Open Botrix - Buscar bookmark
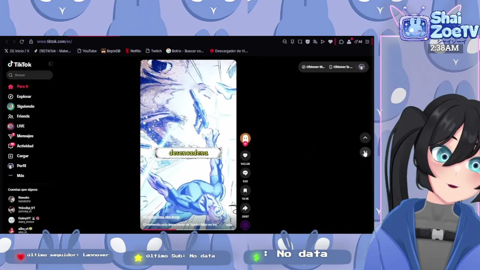The image size is (480, 270). pos(185,51)
